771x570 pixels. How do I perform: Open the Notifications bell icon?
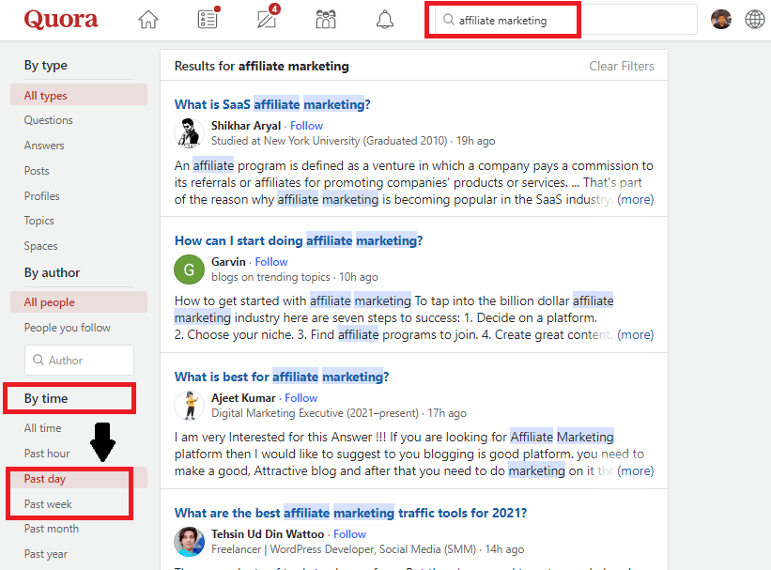385,20
